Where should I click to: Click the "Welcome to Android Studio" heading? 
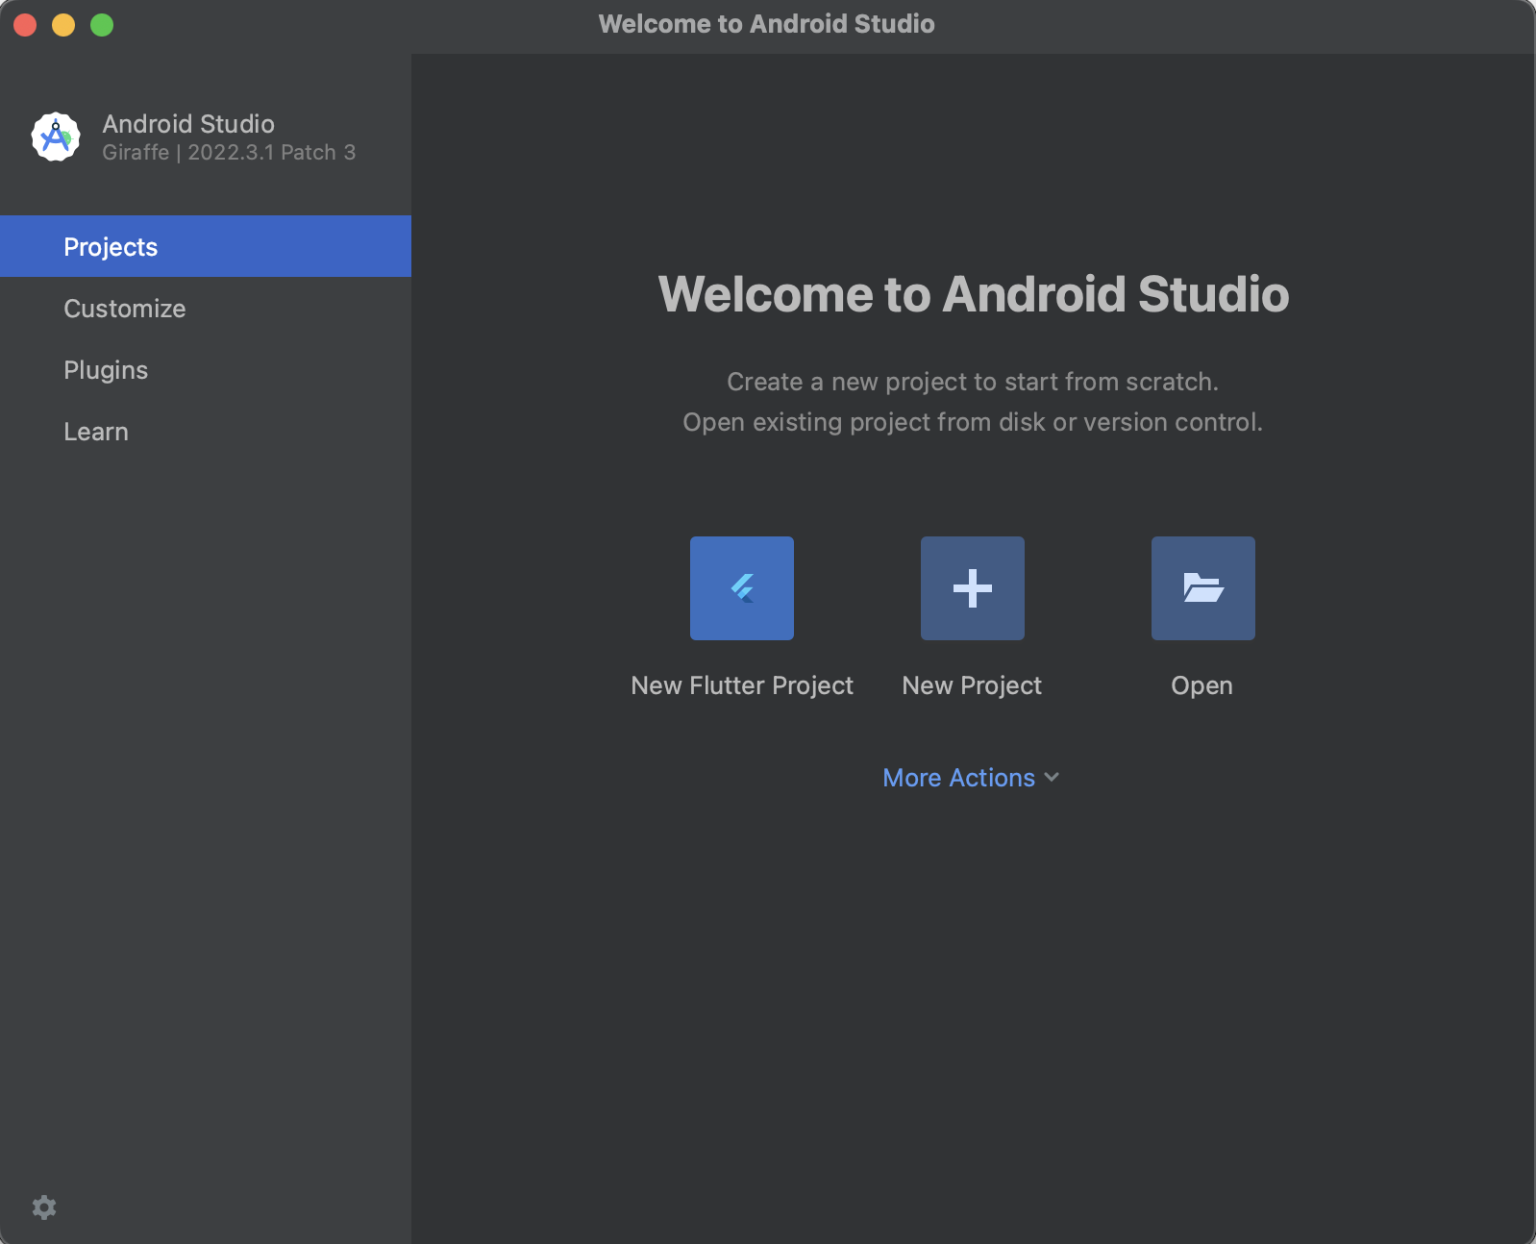coord(973,294)
